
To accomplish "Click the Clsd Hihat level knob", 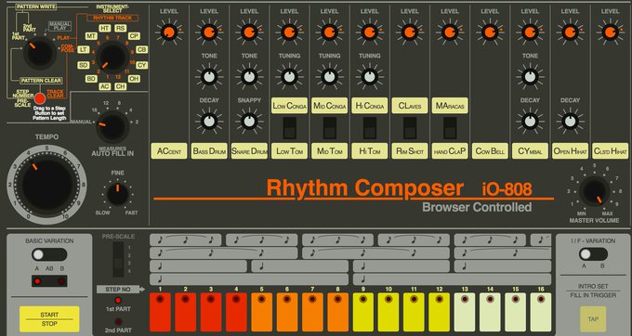I will click(x=610, y=32).
